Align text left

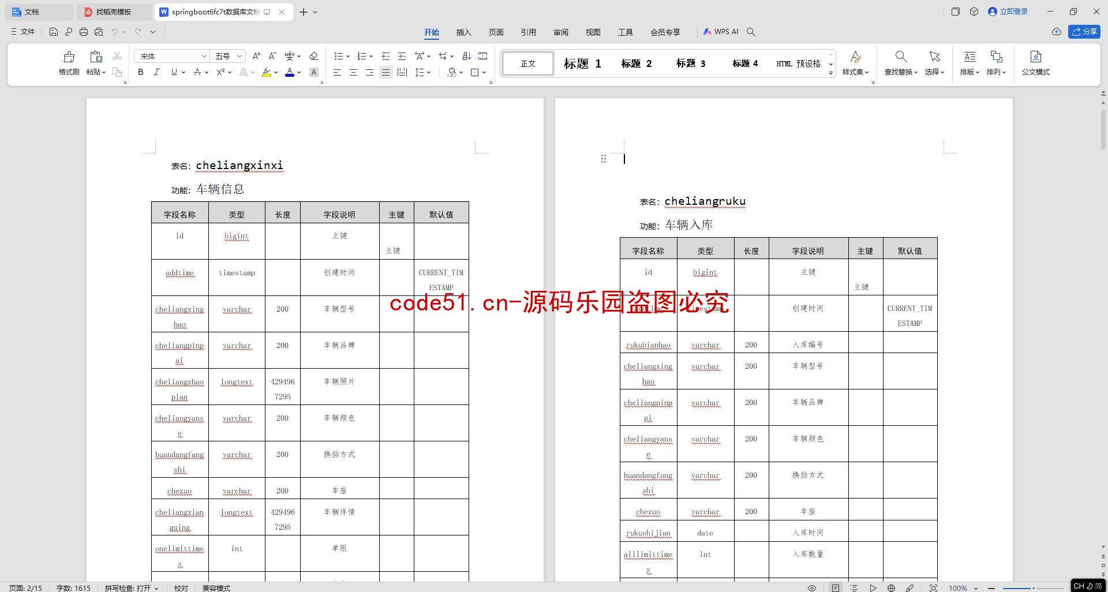(337, 72)
